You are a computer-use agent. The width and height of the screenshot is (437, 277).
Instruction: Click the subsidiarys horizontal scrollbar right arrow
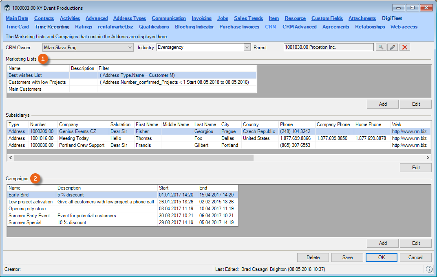428,157
